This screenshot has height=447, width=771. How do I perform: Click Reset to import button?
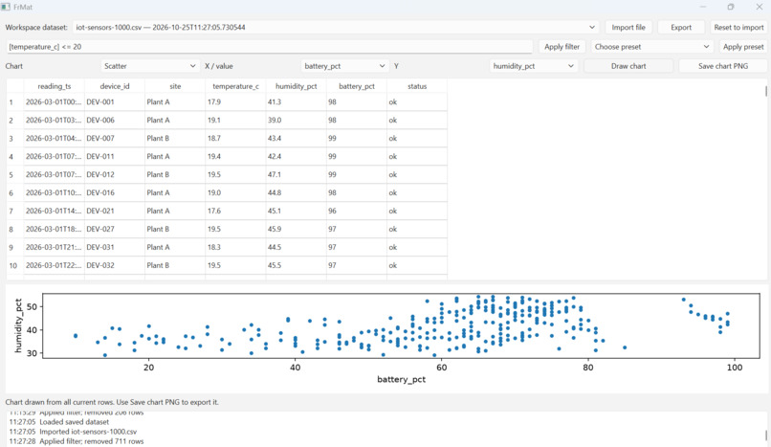[739, 27]
